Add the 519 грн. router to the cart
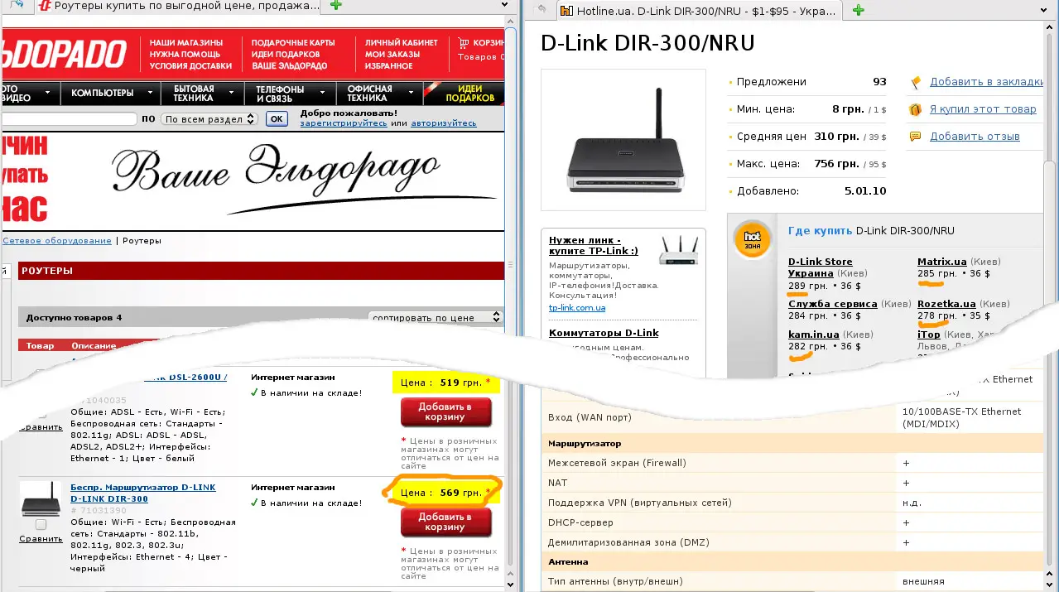Screen dimensions: 1059x592 [x=445, y=412]
